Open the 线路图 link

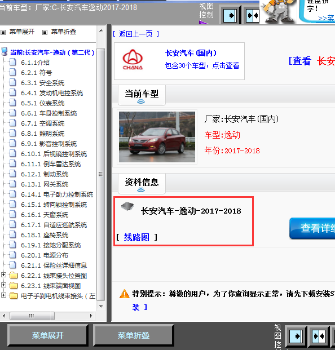click(136, 237)
